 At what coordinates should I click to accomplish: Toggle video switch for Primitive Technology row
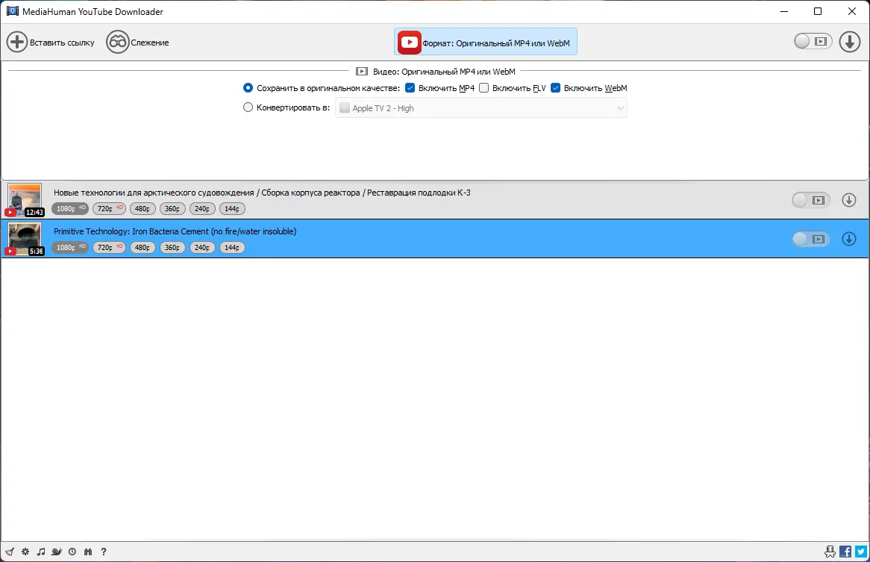(x=810, y=239)
